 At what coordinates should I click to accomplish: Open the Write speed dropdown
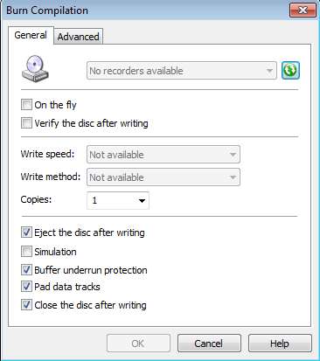click(x=163, y=155)
